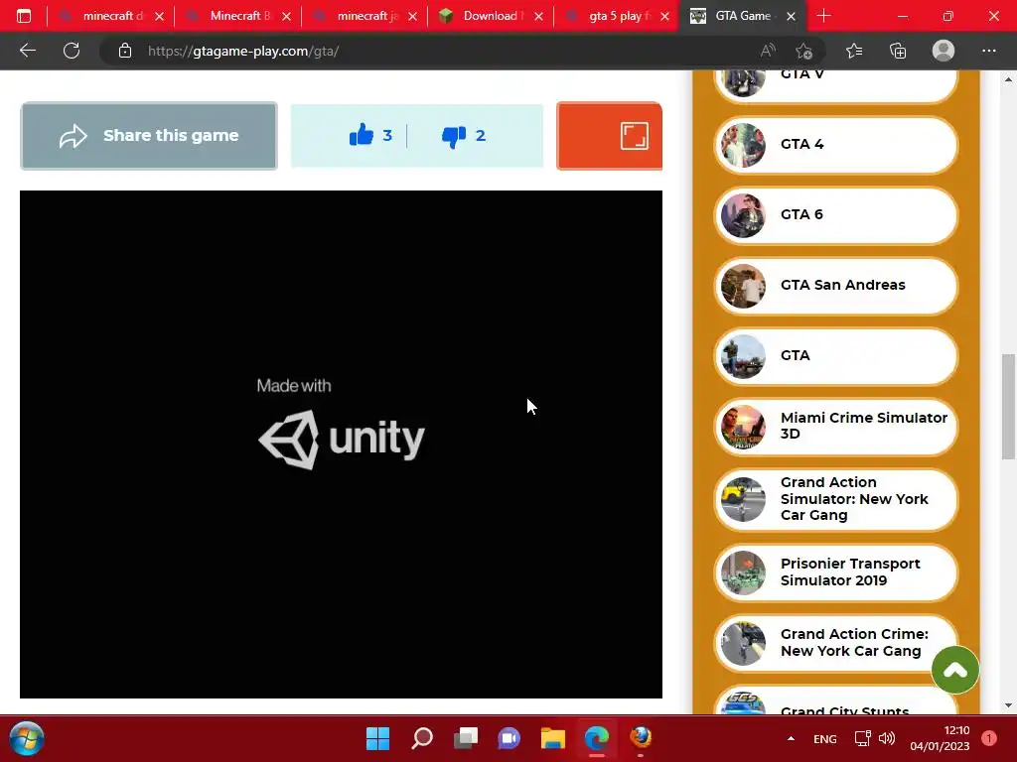Open File Explorer from the taskbar
The width and height of the screenshot is (1017, 762).
(552, 738)
